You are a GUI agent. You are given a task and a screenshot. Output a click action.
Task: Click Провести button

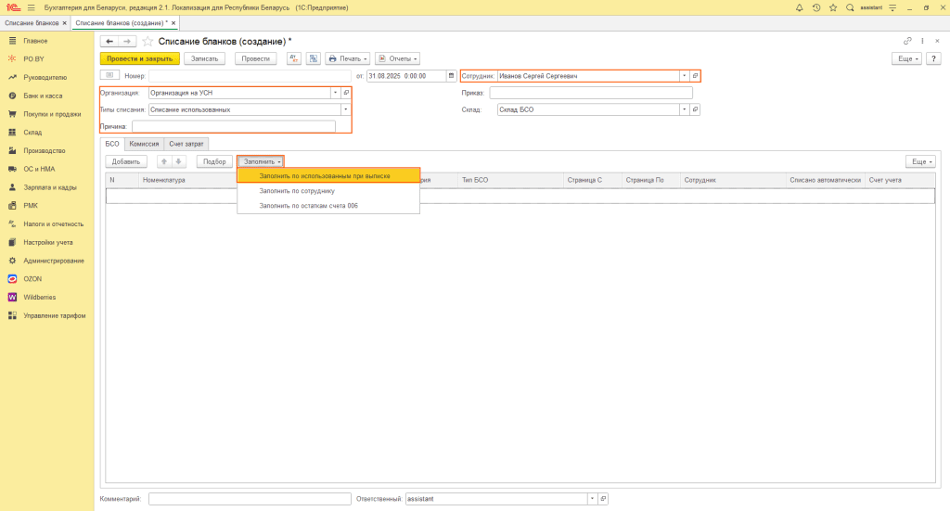point(256,58)
